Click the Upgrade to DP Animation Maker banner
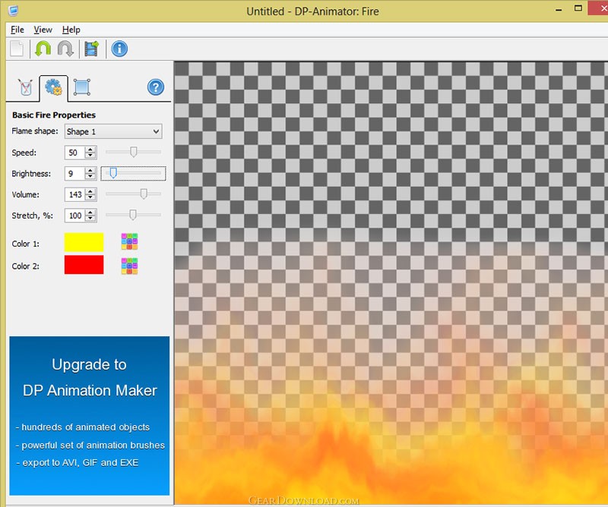This screenshot has width=608, height=507. [x=90, y=416]
